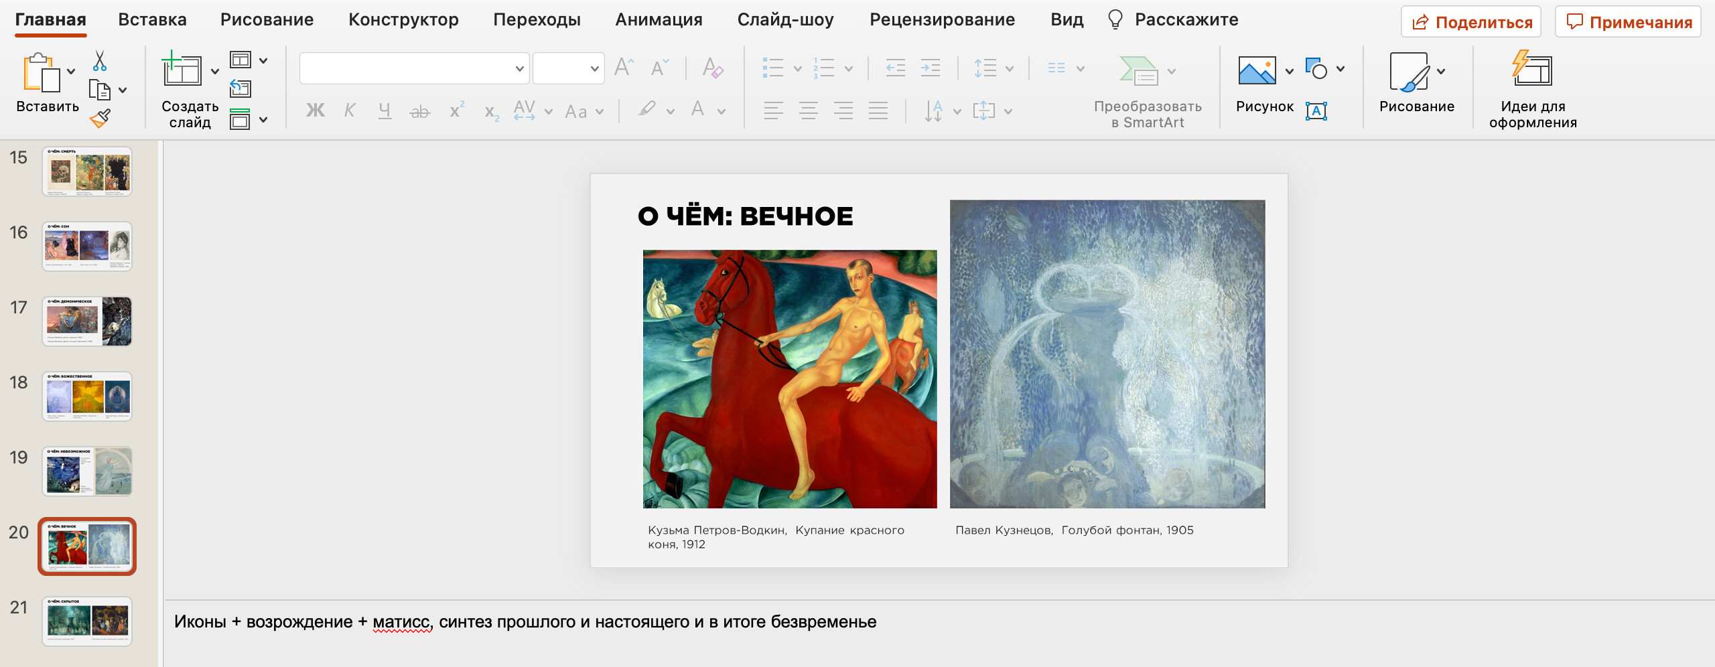The height and width of the screenshot is (667, 1715).
Task: Expand paste options arrow
Action: (71, 71)
